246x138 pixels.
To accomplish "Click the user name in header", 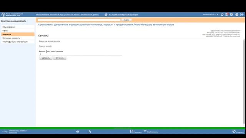I will 211,15.
